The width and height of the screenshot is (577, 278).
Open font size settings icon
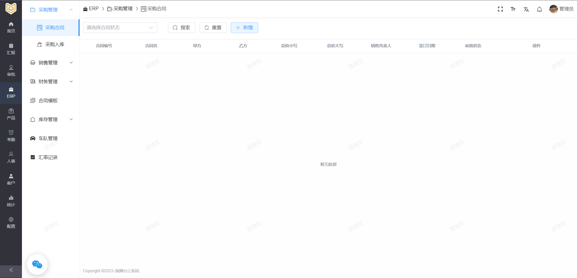[x=513, y=9]
